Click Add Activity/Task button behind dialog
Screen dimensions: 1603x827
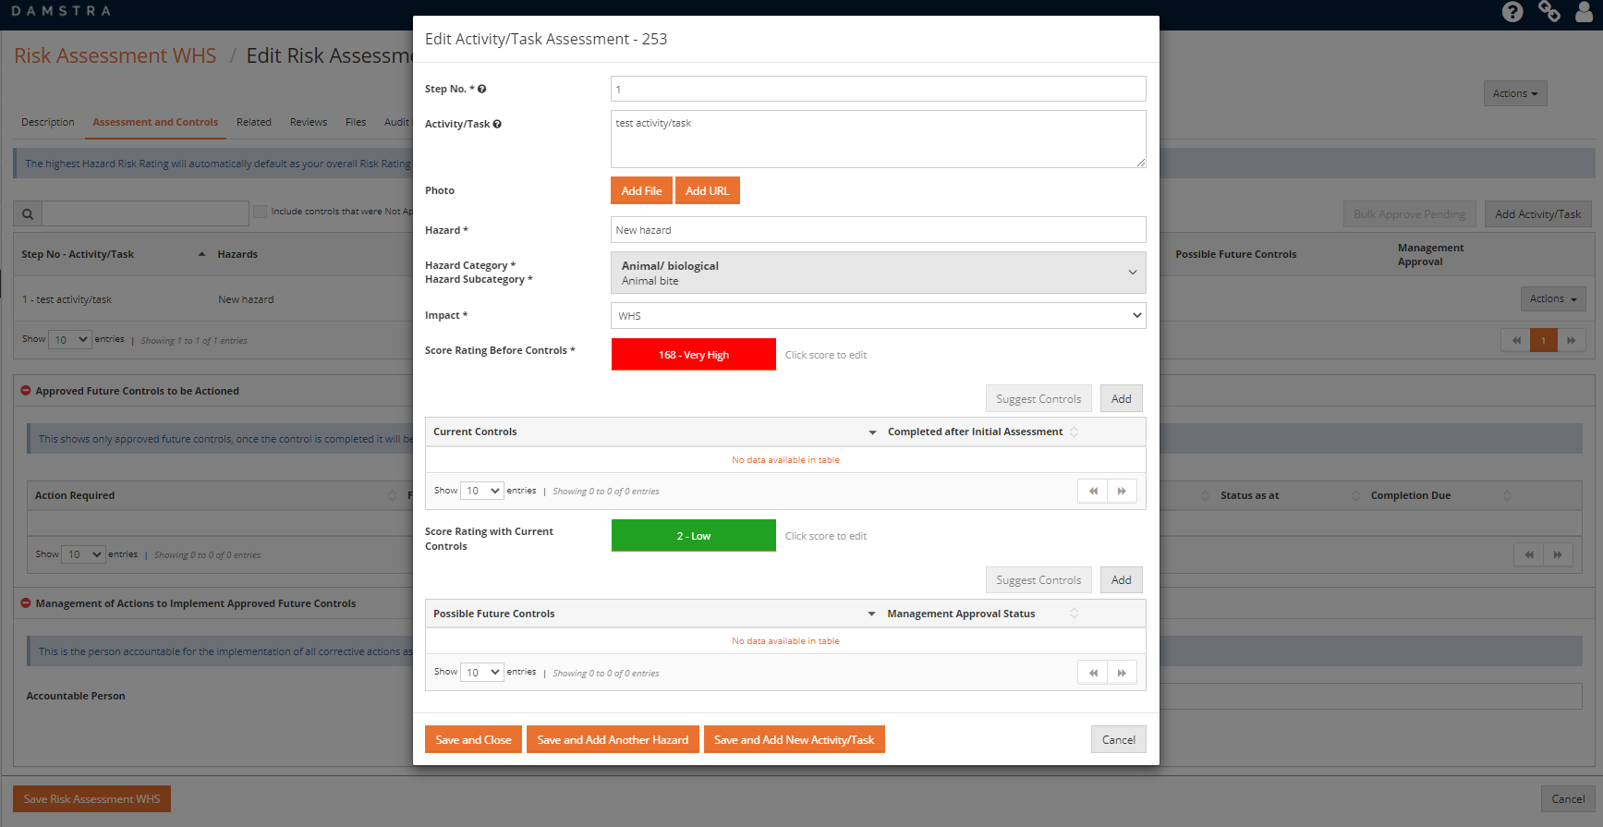(1538, 214)
